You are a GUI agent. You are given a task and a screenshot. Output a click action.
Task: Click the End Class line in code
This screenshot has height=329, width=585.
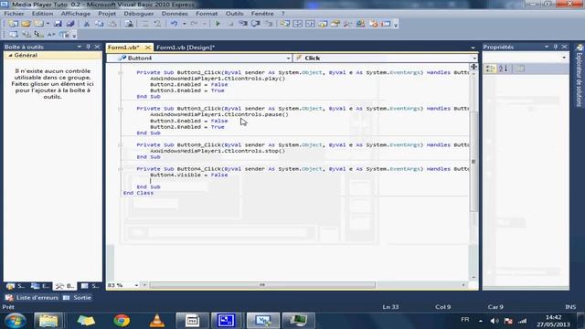tap(138, 193)
